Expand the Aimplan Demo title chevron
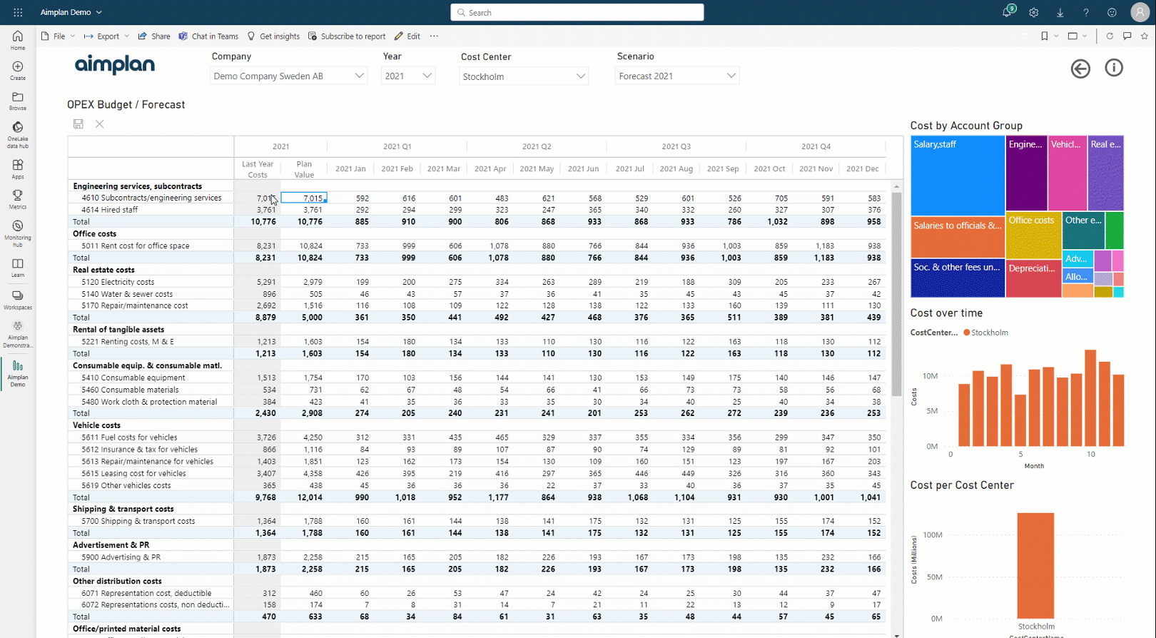Image resolution: width=1156 pixels, height=638 pixels. (x=99, y=12)
